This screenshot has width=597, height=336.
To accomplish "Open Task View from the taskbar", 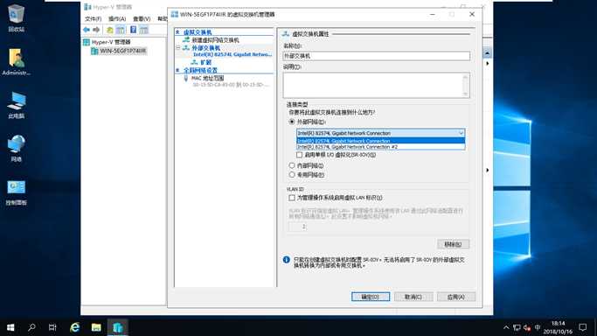I will (52, 327).
